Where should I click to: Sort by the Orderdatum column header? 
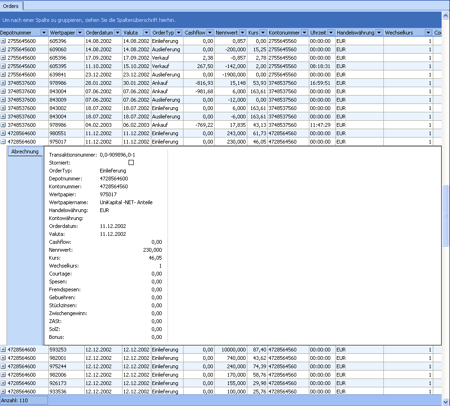pos(99,33)
